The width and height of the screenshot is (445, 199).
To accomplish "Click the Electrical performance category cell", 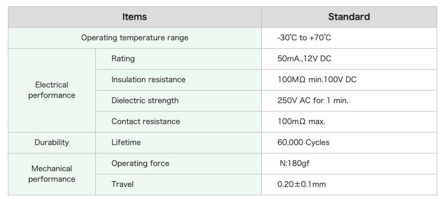I will (52, 90).
